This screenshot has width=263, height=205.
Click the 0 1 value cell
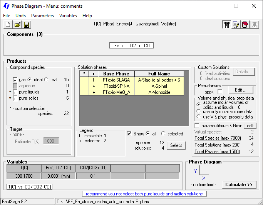(93, 176)
